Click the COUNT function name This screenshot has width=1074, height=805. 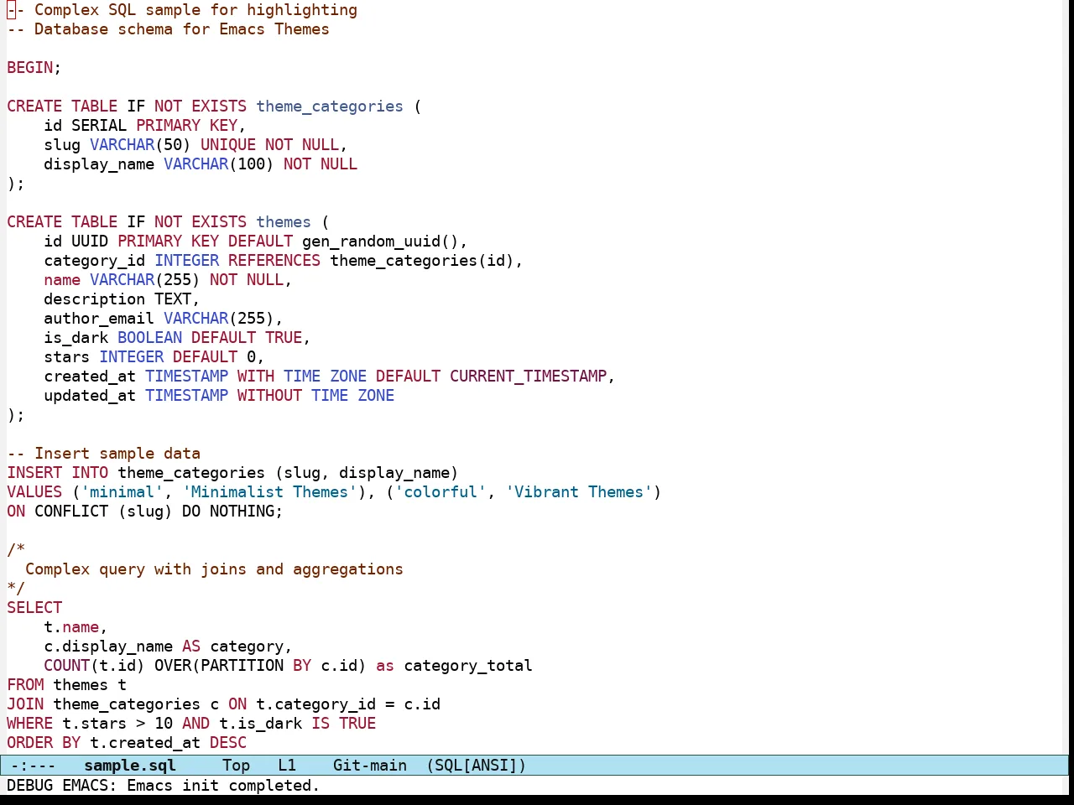[67, 666]
